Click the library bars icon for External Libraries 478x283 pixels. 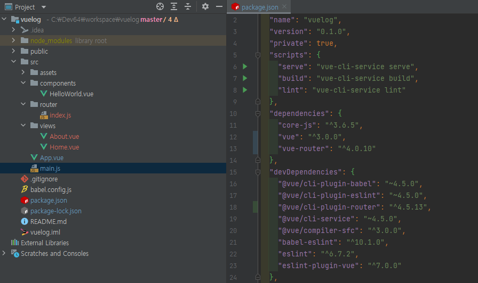coord(14,242)
